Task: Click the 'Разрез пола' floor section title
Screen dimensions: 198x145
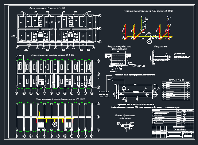Action: (160, 47)
